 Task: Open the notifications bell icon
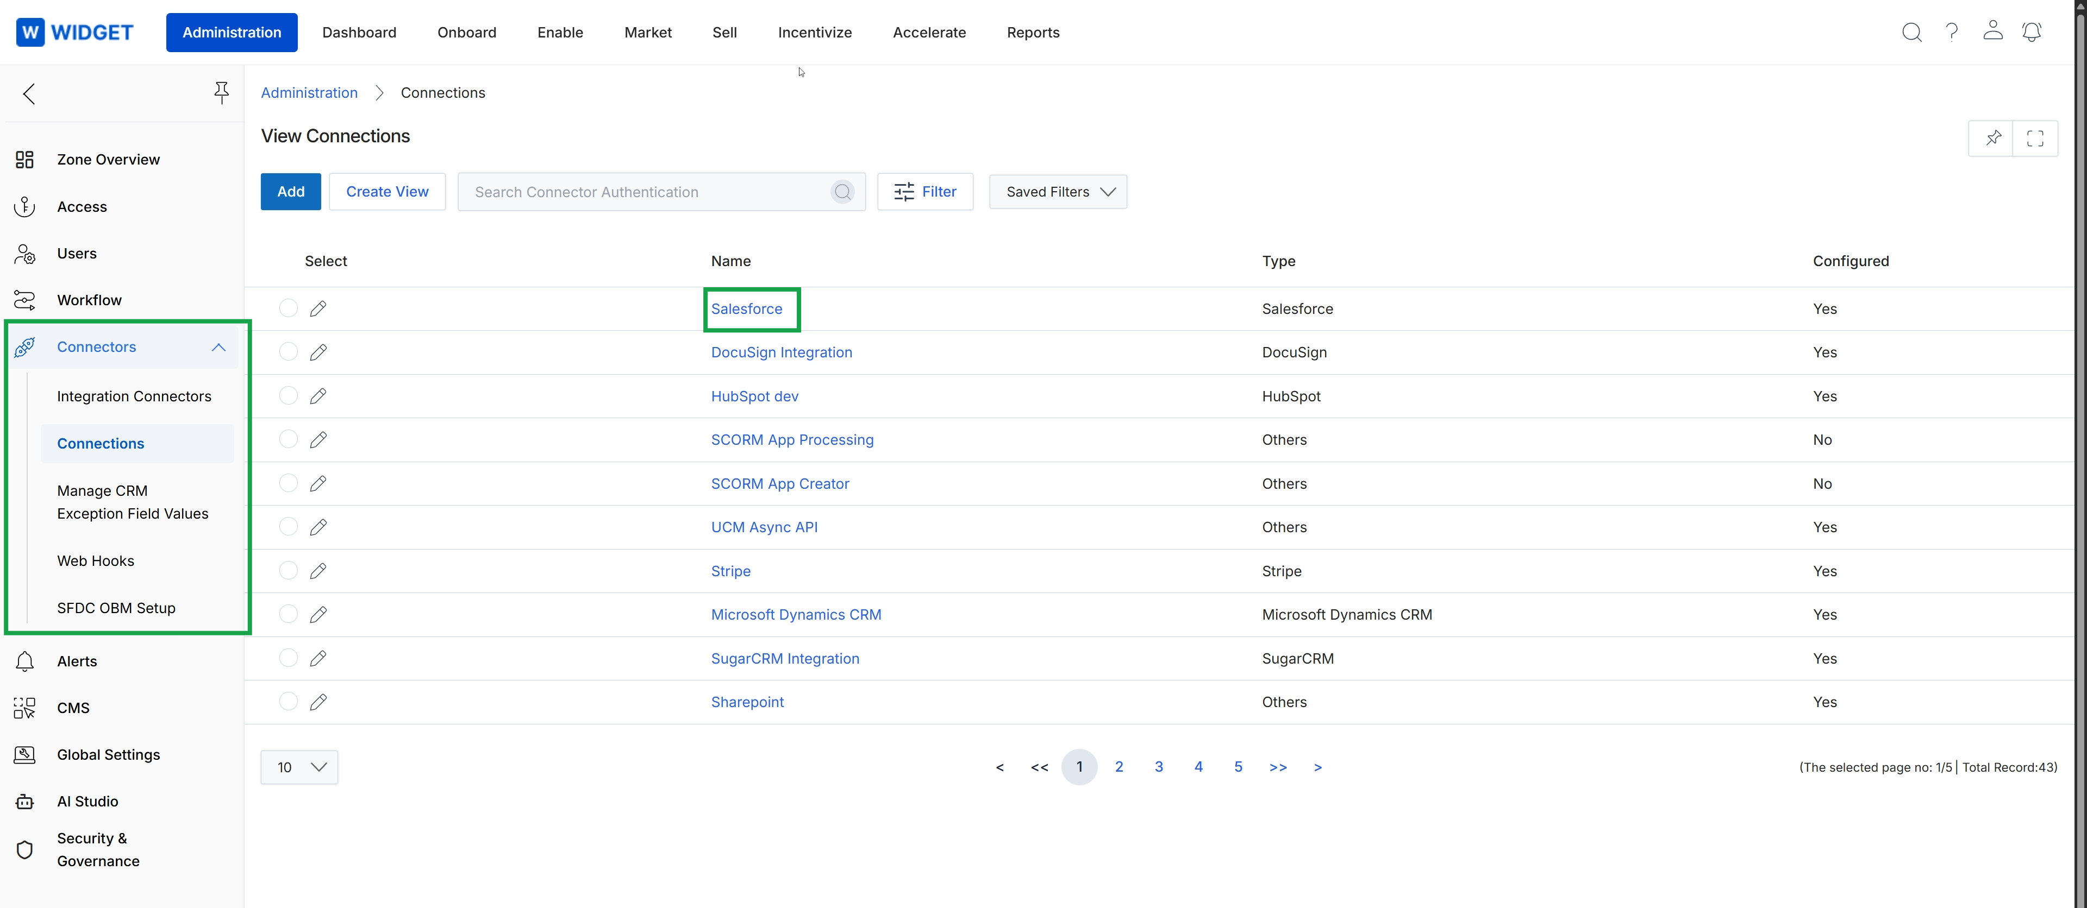click(2031, 33)
